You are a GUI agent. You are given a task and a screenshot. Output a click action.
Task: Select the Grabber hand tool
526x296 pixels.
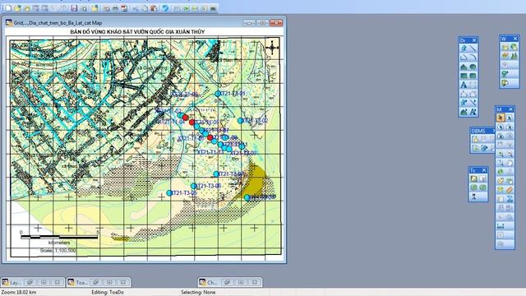pos(510,163)
